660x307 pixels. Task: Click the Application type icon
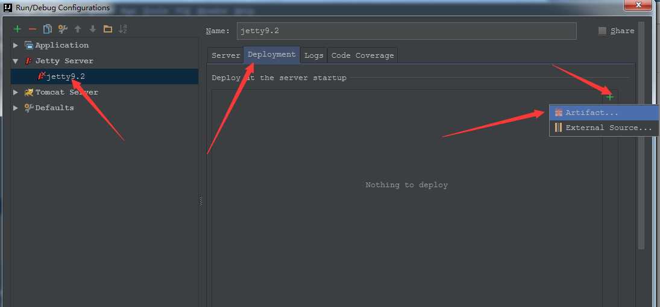point(28,45)
